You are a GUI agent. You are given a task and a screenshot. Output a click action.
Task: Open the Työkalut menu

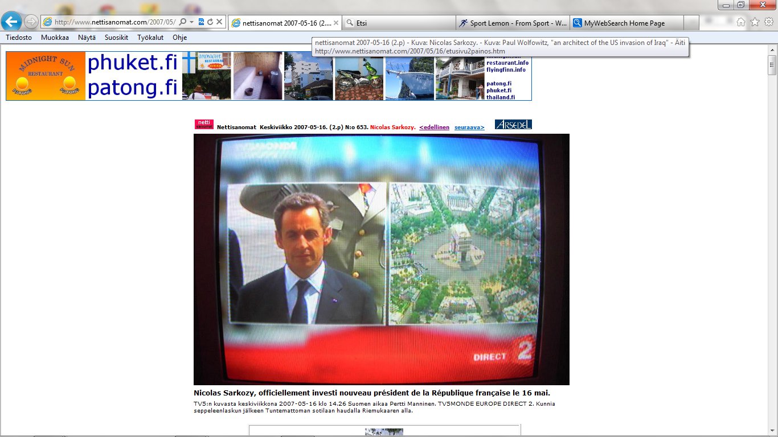(150, 38)
